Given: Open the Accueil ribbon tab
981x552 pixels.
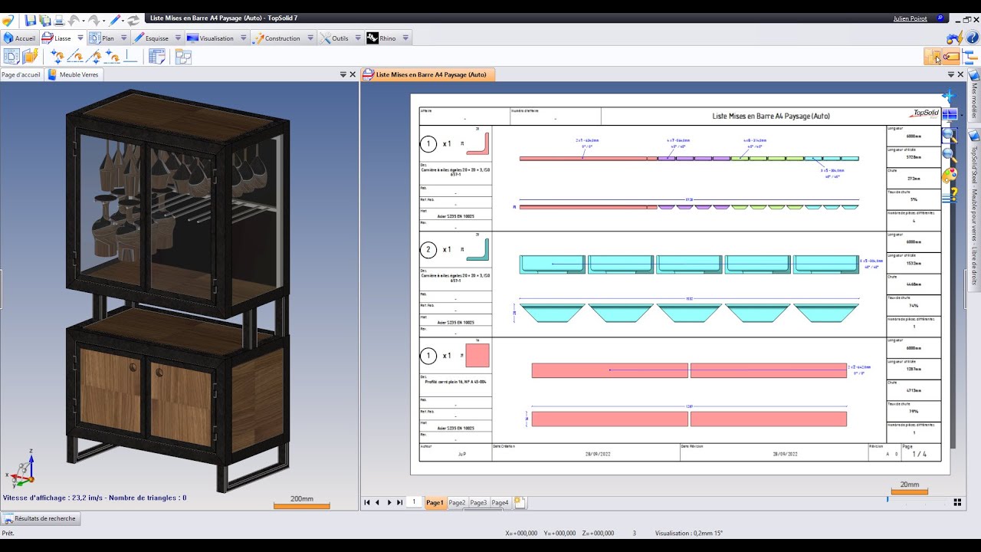Looking at the screenshot, I should 20,38.
